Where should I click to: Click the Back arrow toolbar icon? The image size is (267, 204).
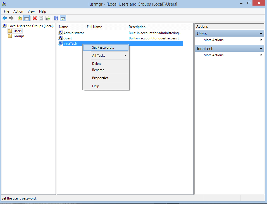coord(5,18)
